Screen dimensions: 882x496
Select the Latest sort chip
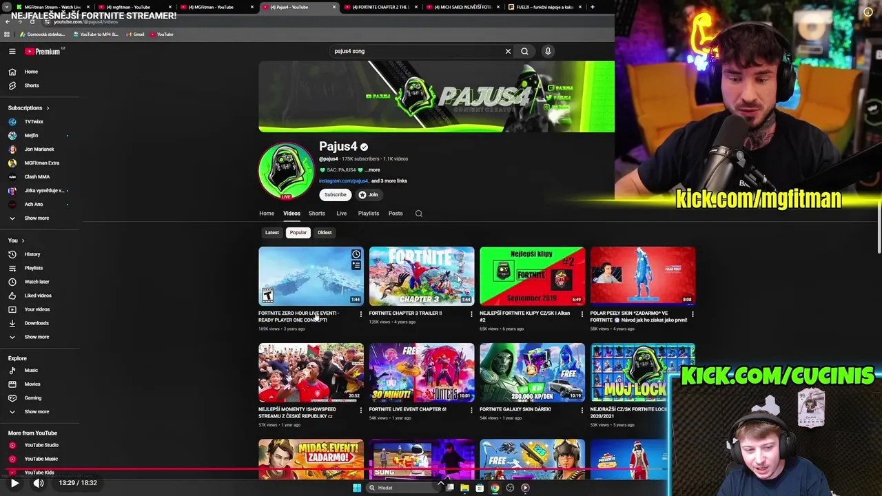click(272, 233)
